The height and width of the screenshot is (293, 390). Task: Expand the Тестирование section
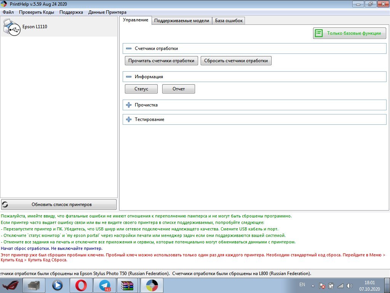(x=129, y=119)
